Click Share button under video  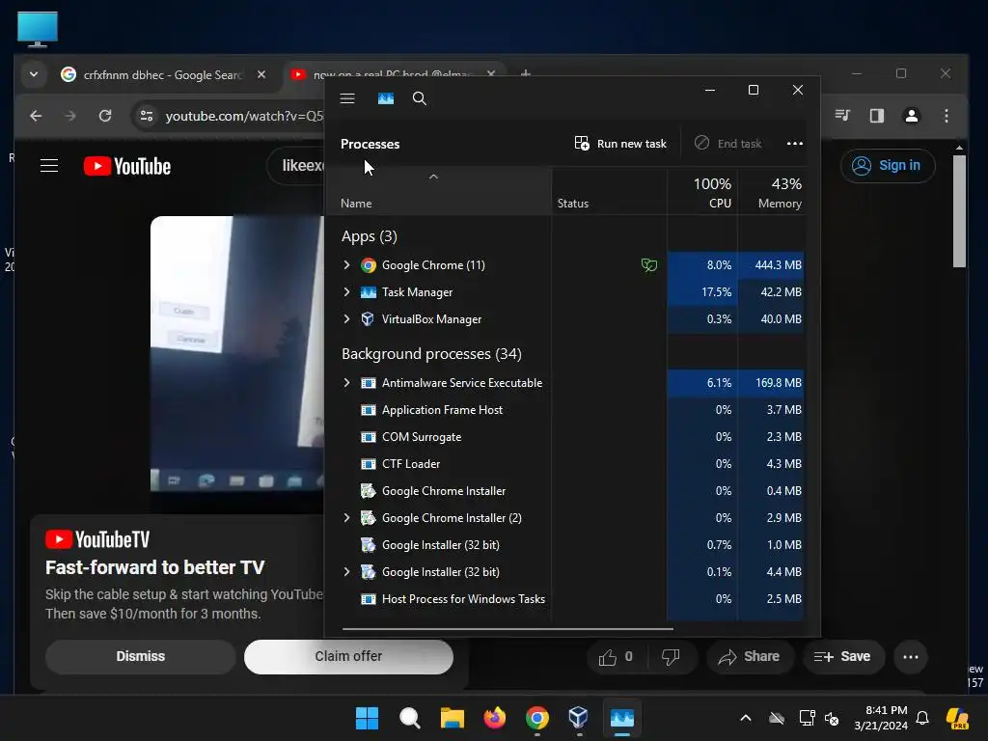tap(749, 657)
